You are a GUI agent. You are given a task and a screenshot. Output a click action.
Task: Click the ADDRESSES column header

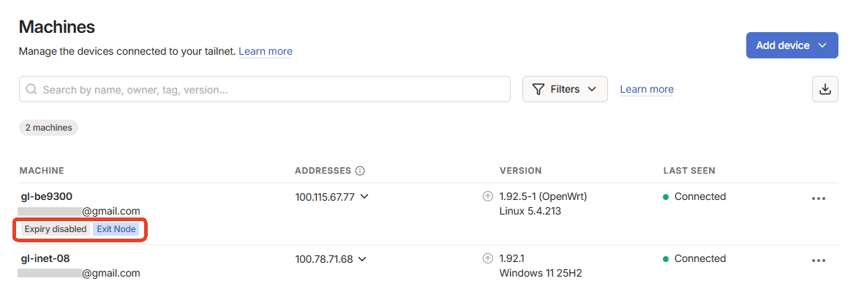coord(323,171)
